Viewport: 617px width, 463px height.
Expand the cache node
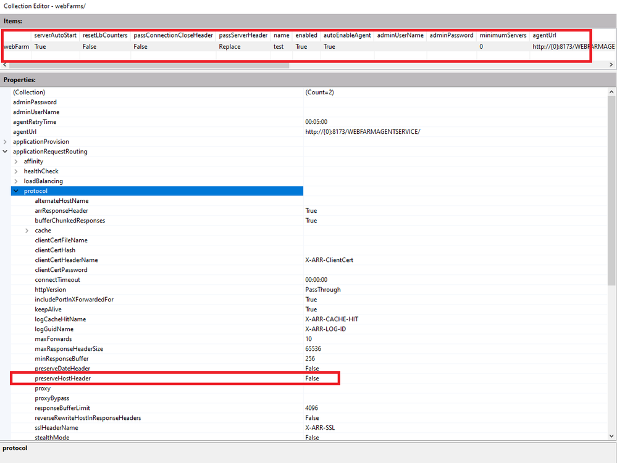click(x=27, y=231)
